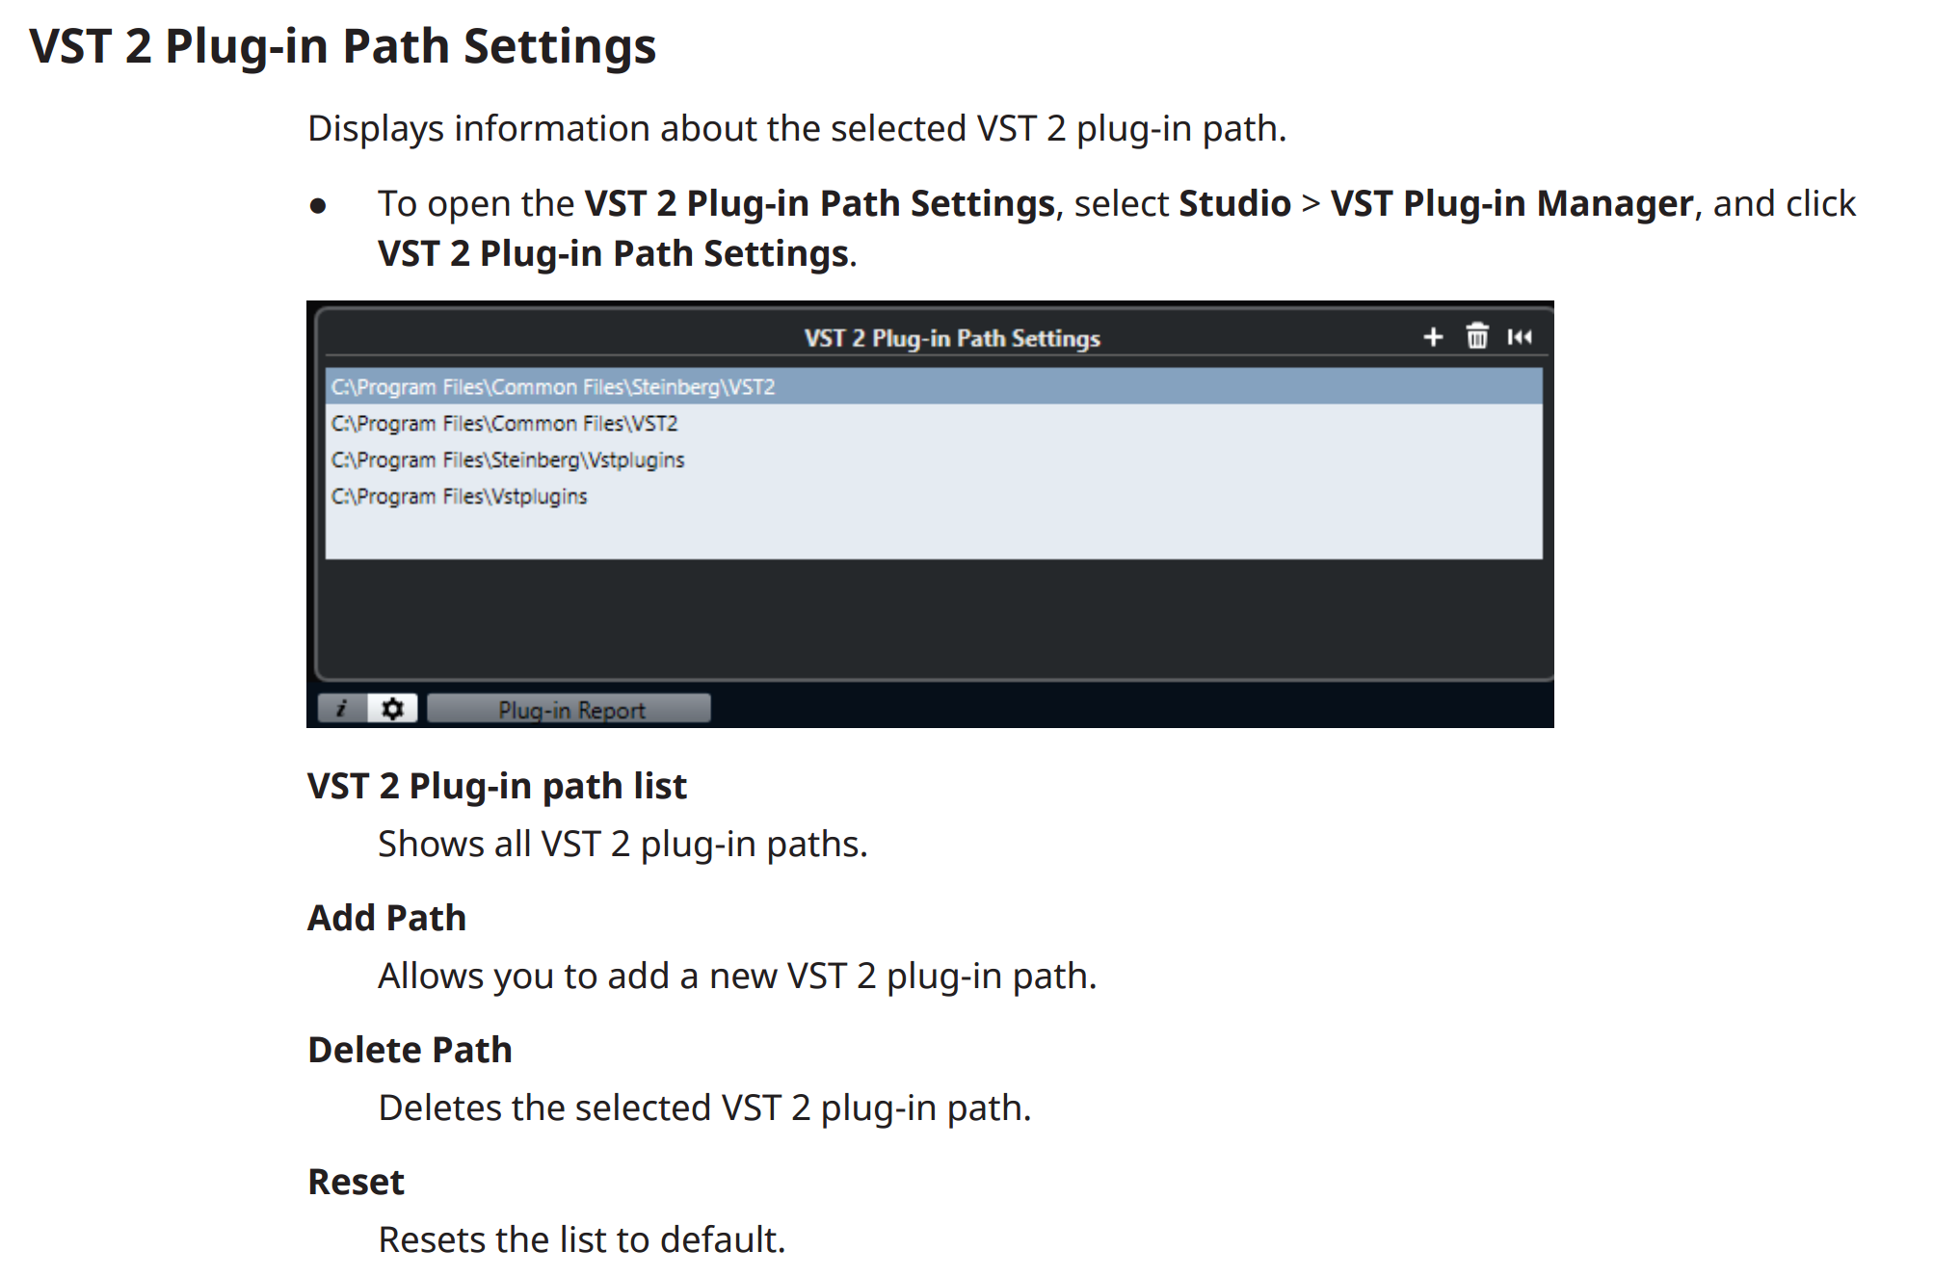The width and height of the screenshot is (1960, 1277).
Task: Click the dark empty panel area under the list
Action: 934,618
